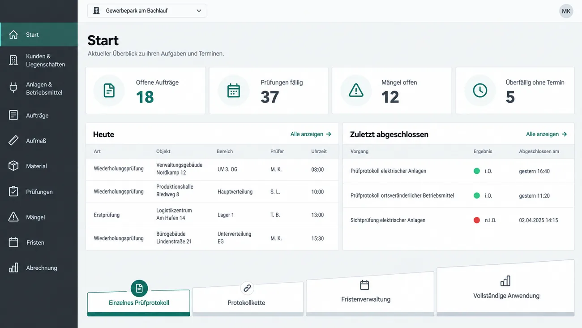Click Logistikzentrum Am Hafen 14 cell

coord(174,214)
